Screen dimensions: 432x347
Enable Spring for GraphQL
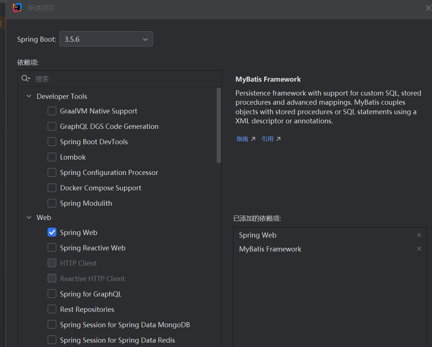click(52, 294)
